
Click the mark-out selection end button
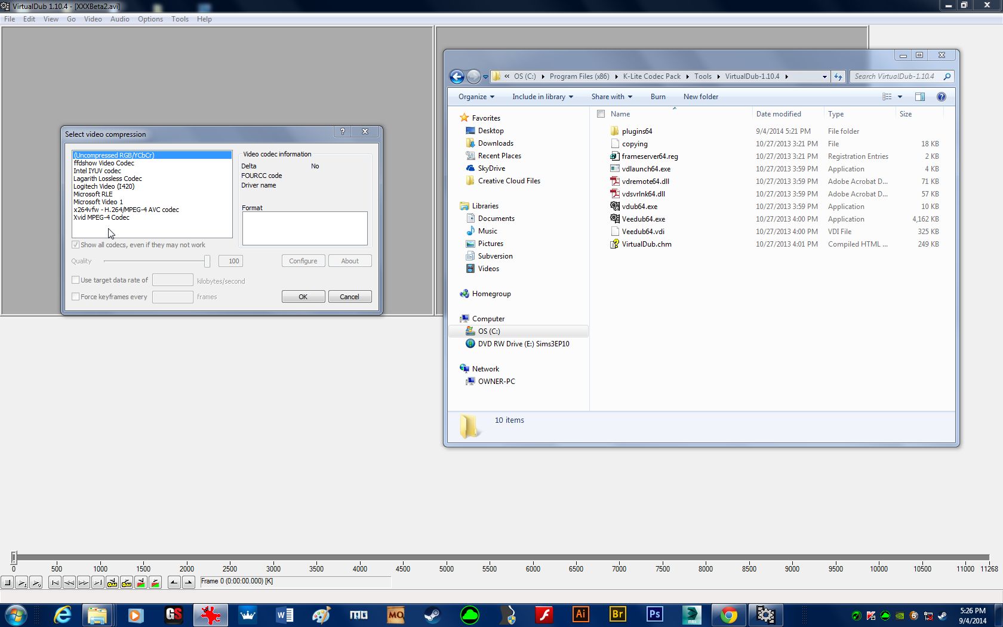pos(189,582)
